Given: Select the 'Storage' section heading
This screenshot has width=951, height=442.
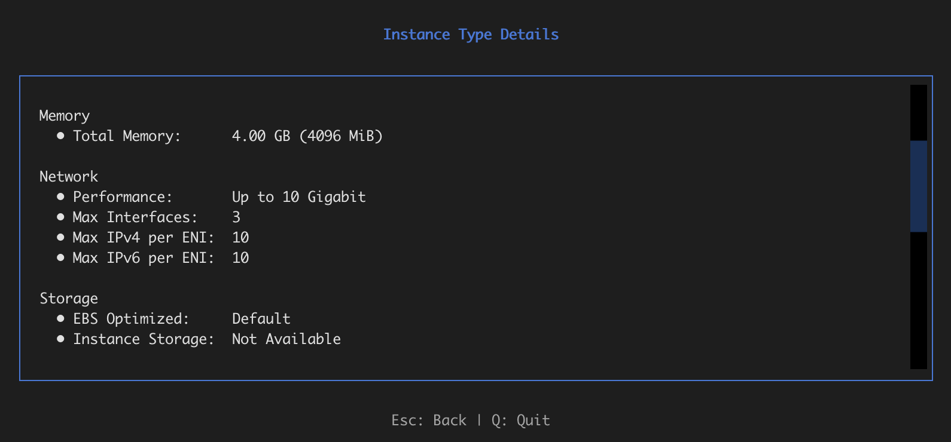Looking at the screenshot, I should [69, 299].
